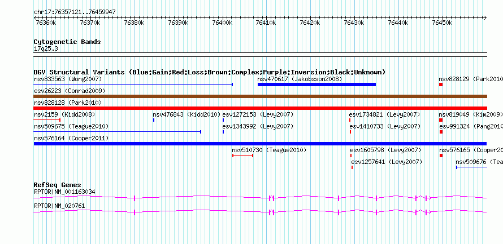Click the RPTOR NM_020761 transcript line
Viewport: 503px width, 244px height.
pos(260,212)
